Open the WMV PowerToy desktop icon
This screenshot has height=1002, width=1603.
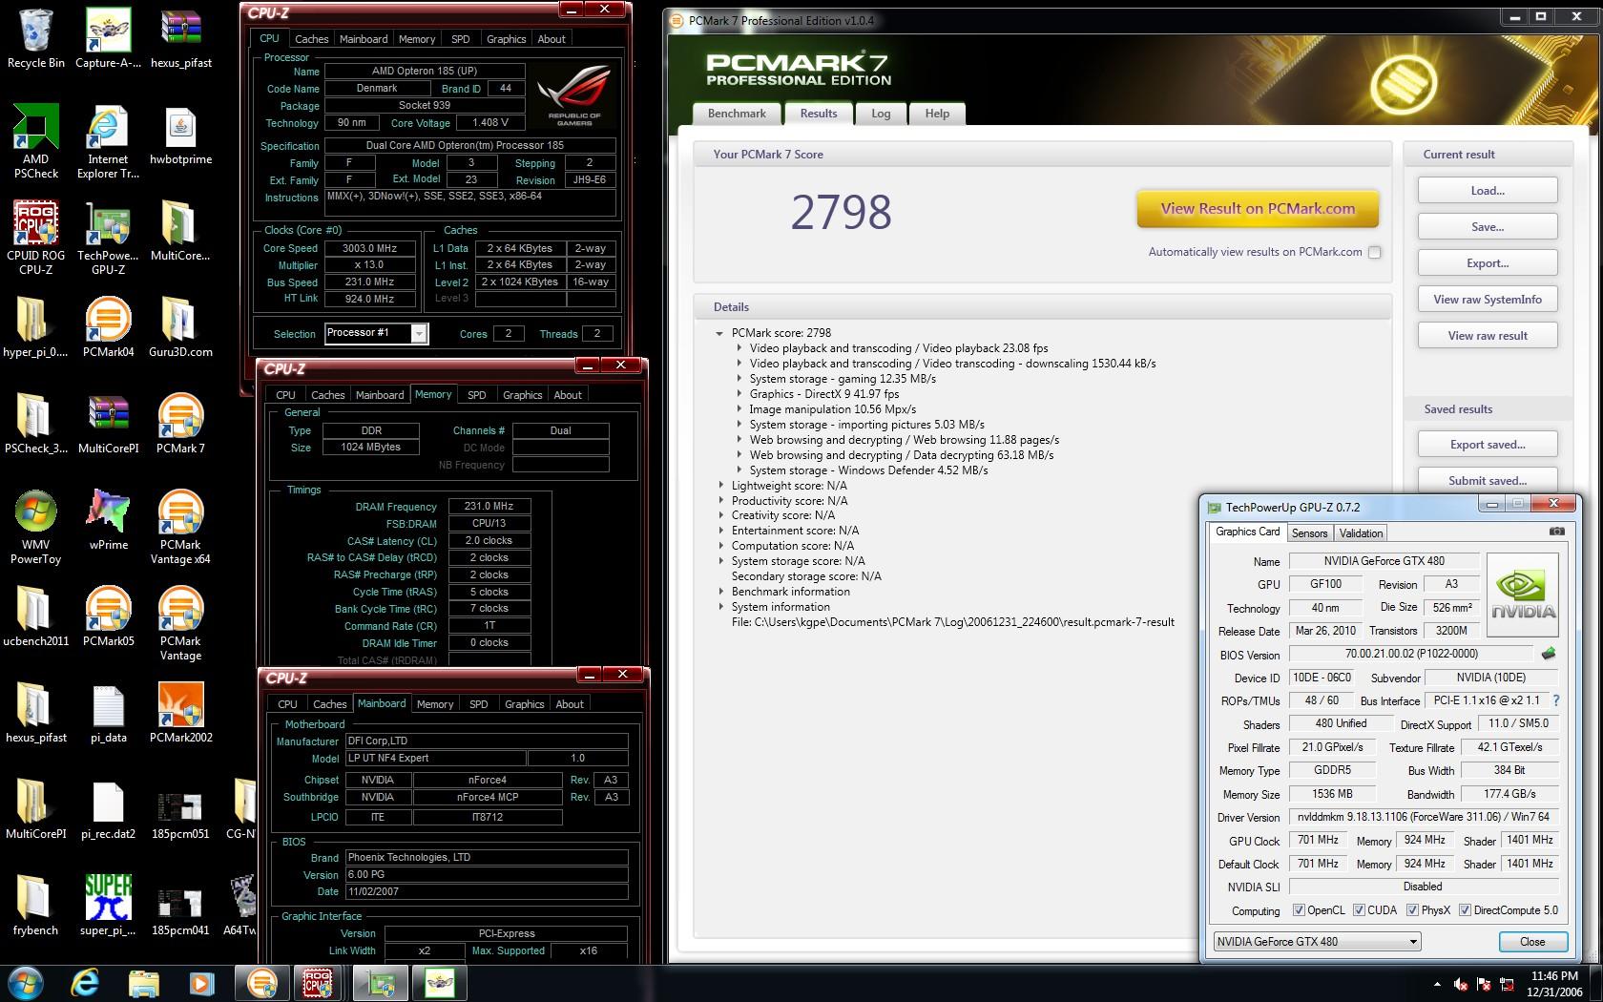tap(35, 526)
